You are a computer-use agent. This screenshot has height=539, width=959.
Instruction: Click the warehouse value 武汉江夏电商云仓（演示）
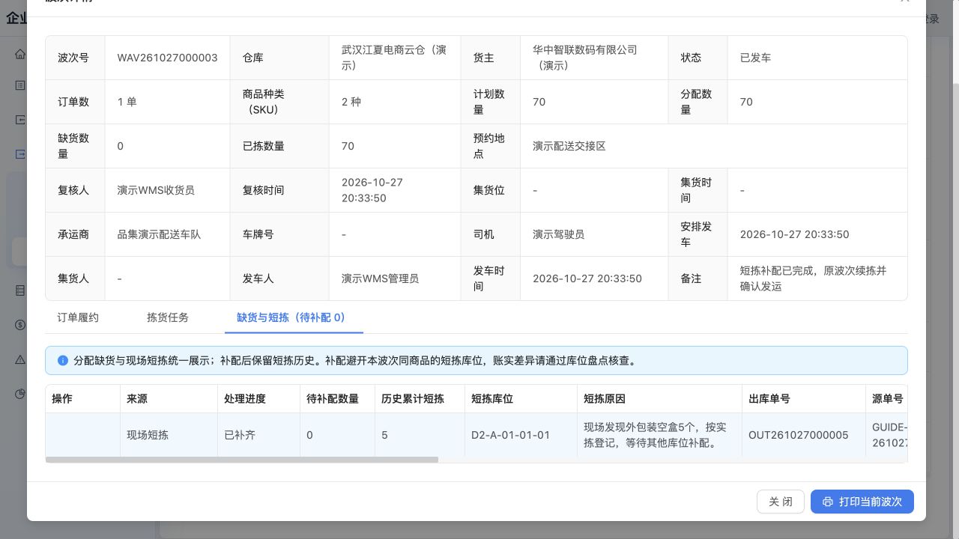394,58
